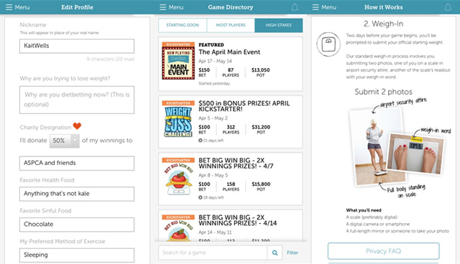The height and width of the screenshot is (264, 460).
Task: Switch to the Starting Soon tab
Action: tap(183, 25)
